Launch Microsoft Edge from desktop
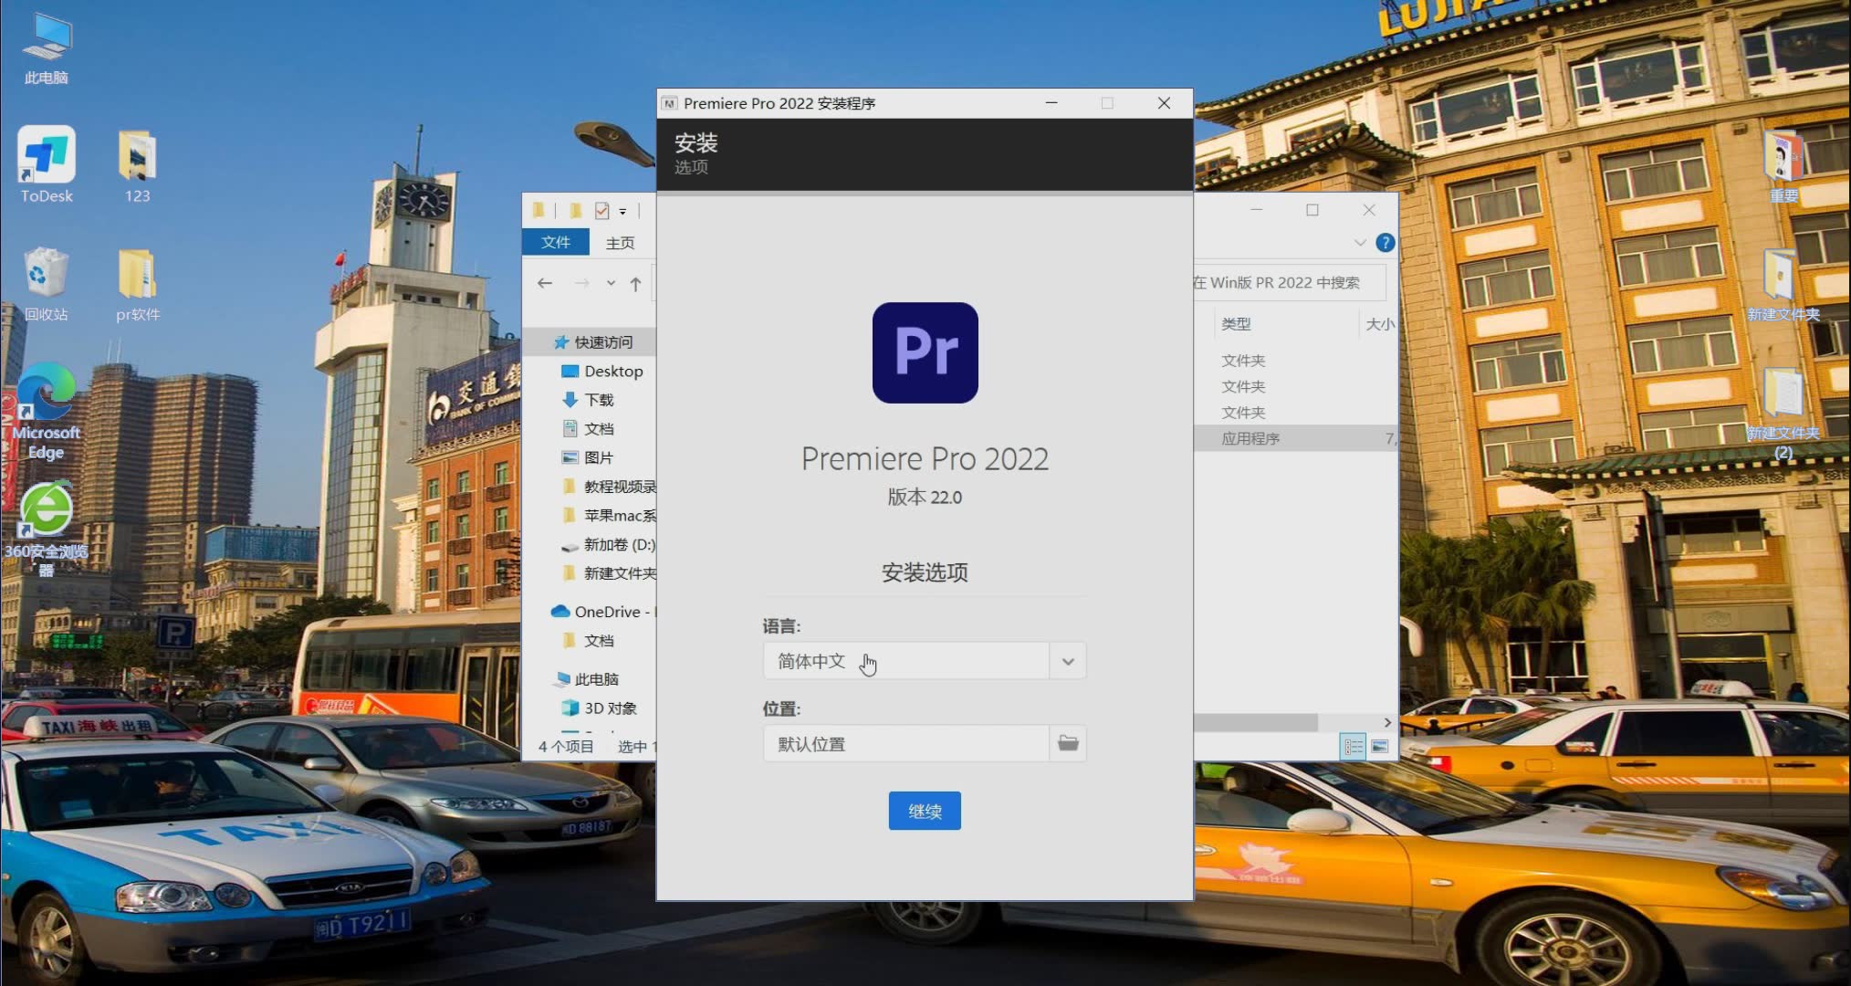Screen dimensions: 1851x986 pos(46,412)
